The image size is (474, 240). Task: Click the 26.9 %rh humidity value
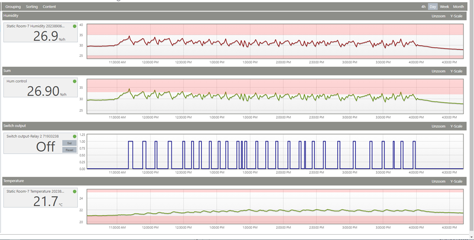click(50, 36)
